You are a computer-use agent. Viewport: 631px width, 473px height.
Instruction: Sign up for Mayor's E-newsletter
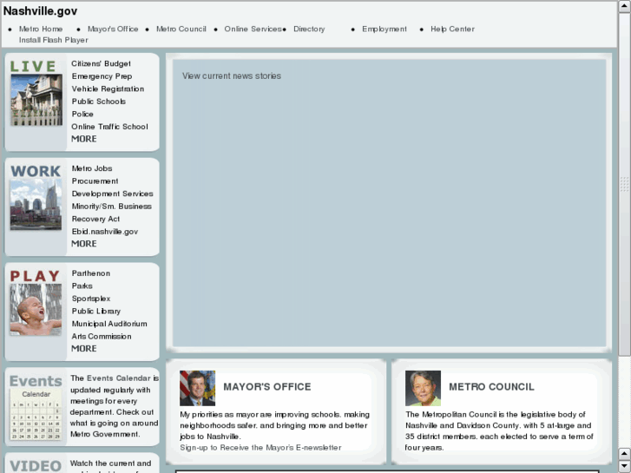point(260,448)
